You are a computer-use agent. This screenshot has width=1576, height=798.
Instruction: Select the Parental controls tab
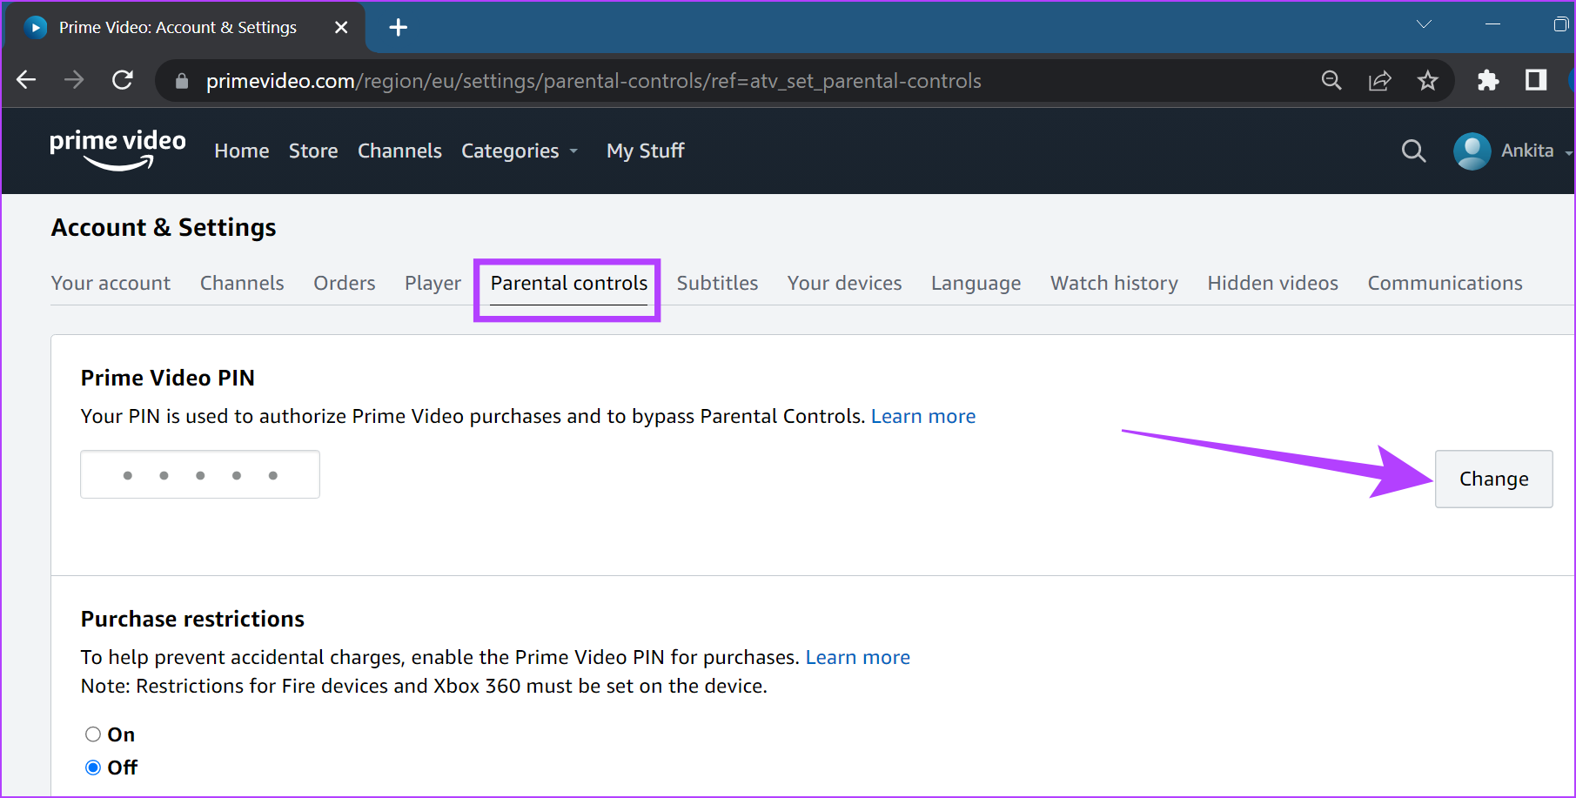point(569,284)
